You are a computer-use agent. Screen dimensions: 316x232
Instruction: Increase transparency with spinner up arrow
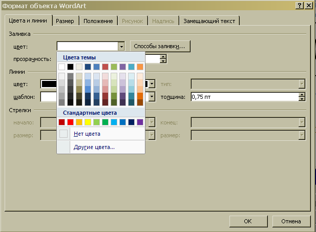[x=163, y=57]
